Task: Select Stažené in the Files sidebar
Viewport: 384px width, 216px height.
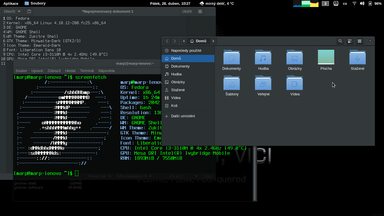Action: coord(188,90)
